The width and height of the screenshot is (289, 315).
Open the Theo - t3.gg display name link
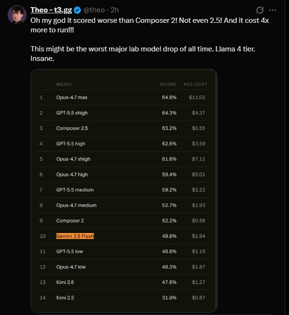click(51, 10)
